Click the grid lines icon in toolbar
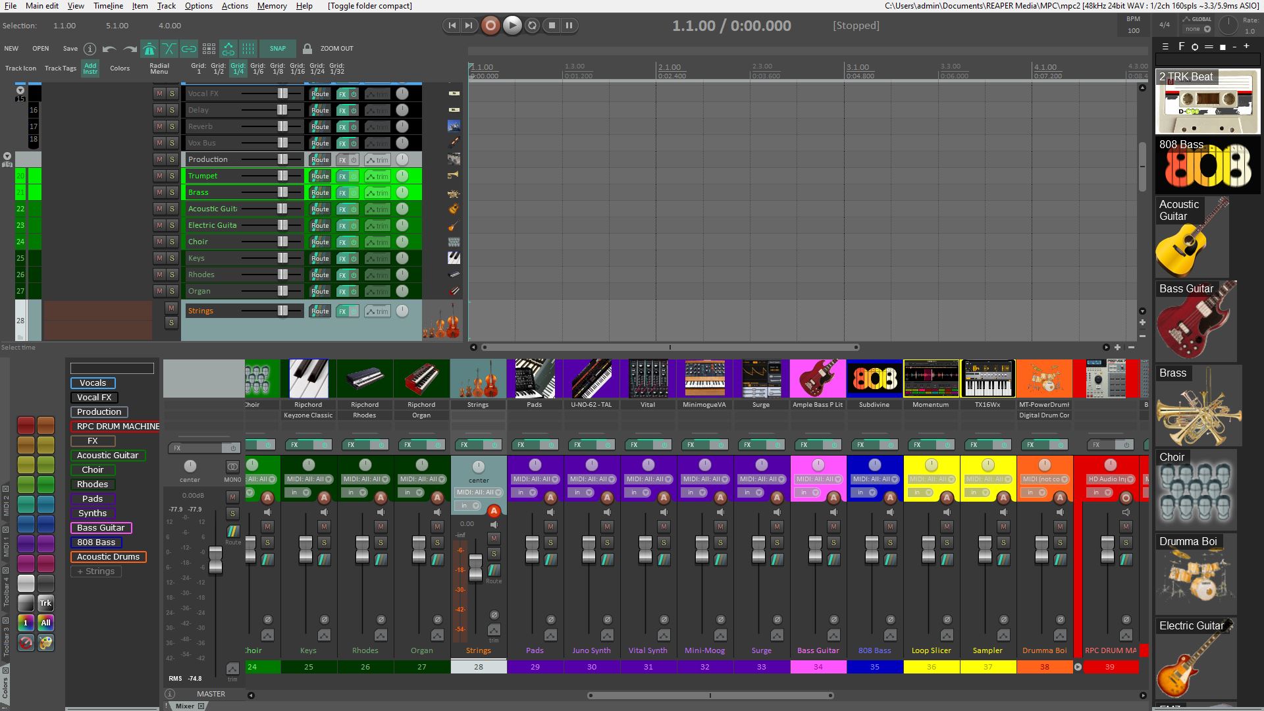Image resolution: width=1264 pixels, height=711 pixels. click(248, 49)
